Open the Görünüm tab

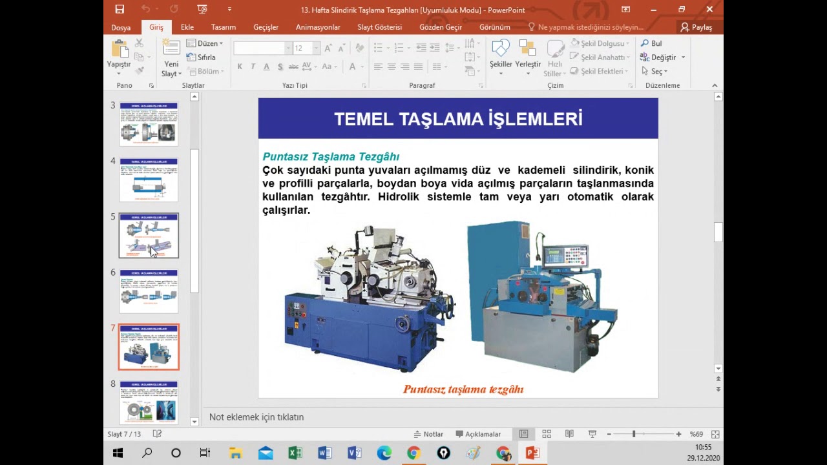(x=495, y=27)
